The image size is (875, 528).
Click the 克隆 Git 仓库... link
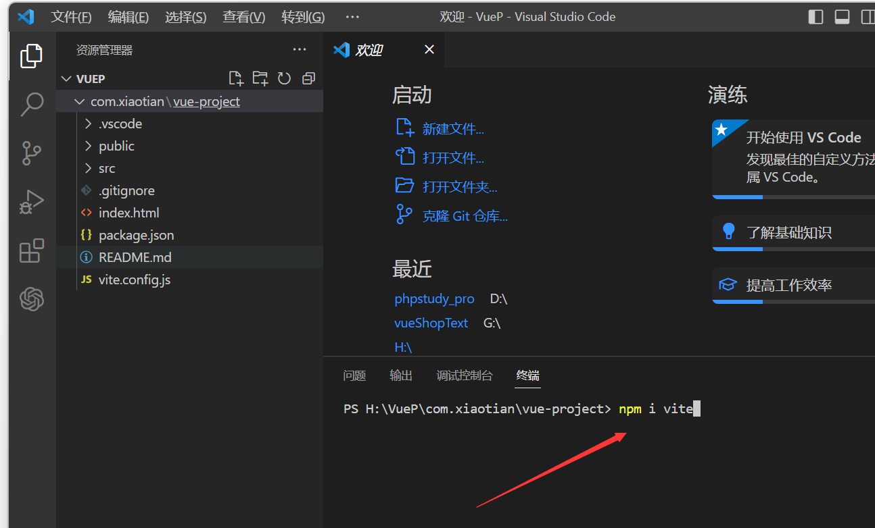coord(465,216)
